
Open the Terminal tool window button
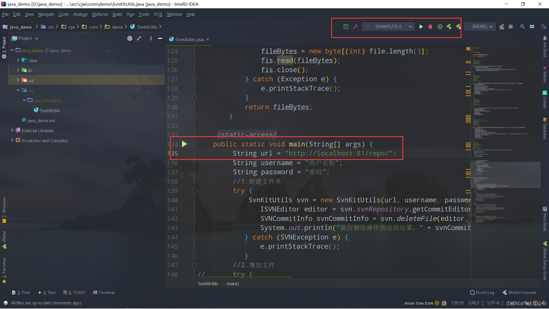pos(104,292)
